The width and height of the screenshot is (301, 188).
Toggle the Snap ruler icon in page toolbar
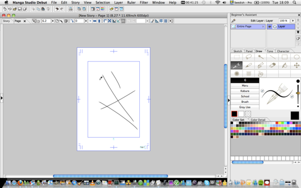tap(157, 21)
